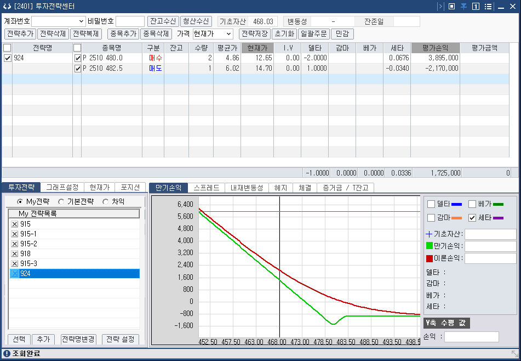Click the arrow expander icon in title bar
Viewport: 521px width, 361px height.
[440, 7]
